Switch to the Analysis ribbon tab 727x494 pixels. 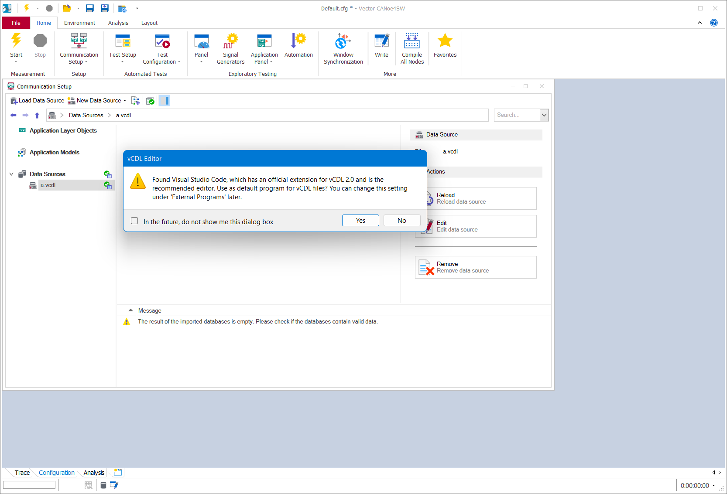(x=118, y=23)
